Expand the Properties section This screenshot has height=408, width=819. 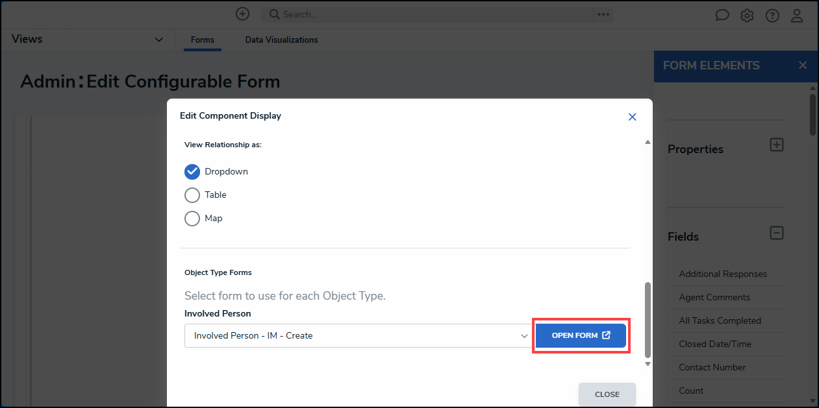[x=777, y=145]
